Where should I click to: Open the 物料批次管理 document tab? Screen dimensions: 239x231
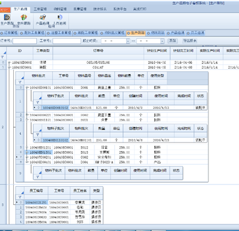[x=113, y=33]
